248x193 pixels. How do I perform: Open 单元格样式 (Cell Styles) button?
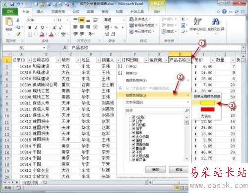[x=142, y=31]
